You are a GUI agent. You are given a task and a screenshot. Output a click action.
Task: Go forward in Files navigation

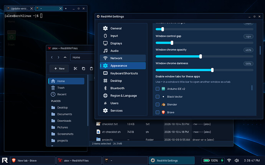(x=58, y=57)
